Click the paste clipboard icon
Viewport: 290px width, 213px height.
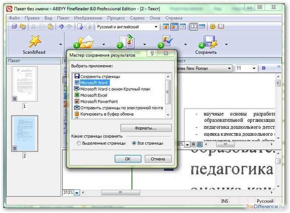[51, 27]
